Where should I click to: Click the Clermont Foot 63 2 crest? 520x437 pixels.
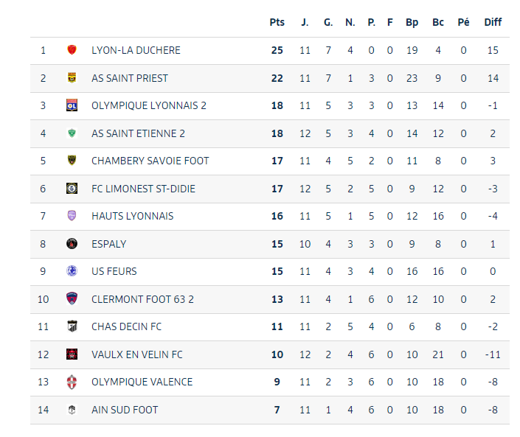[x=72, y=299]
